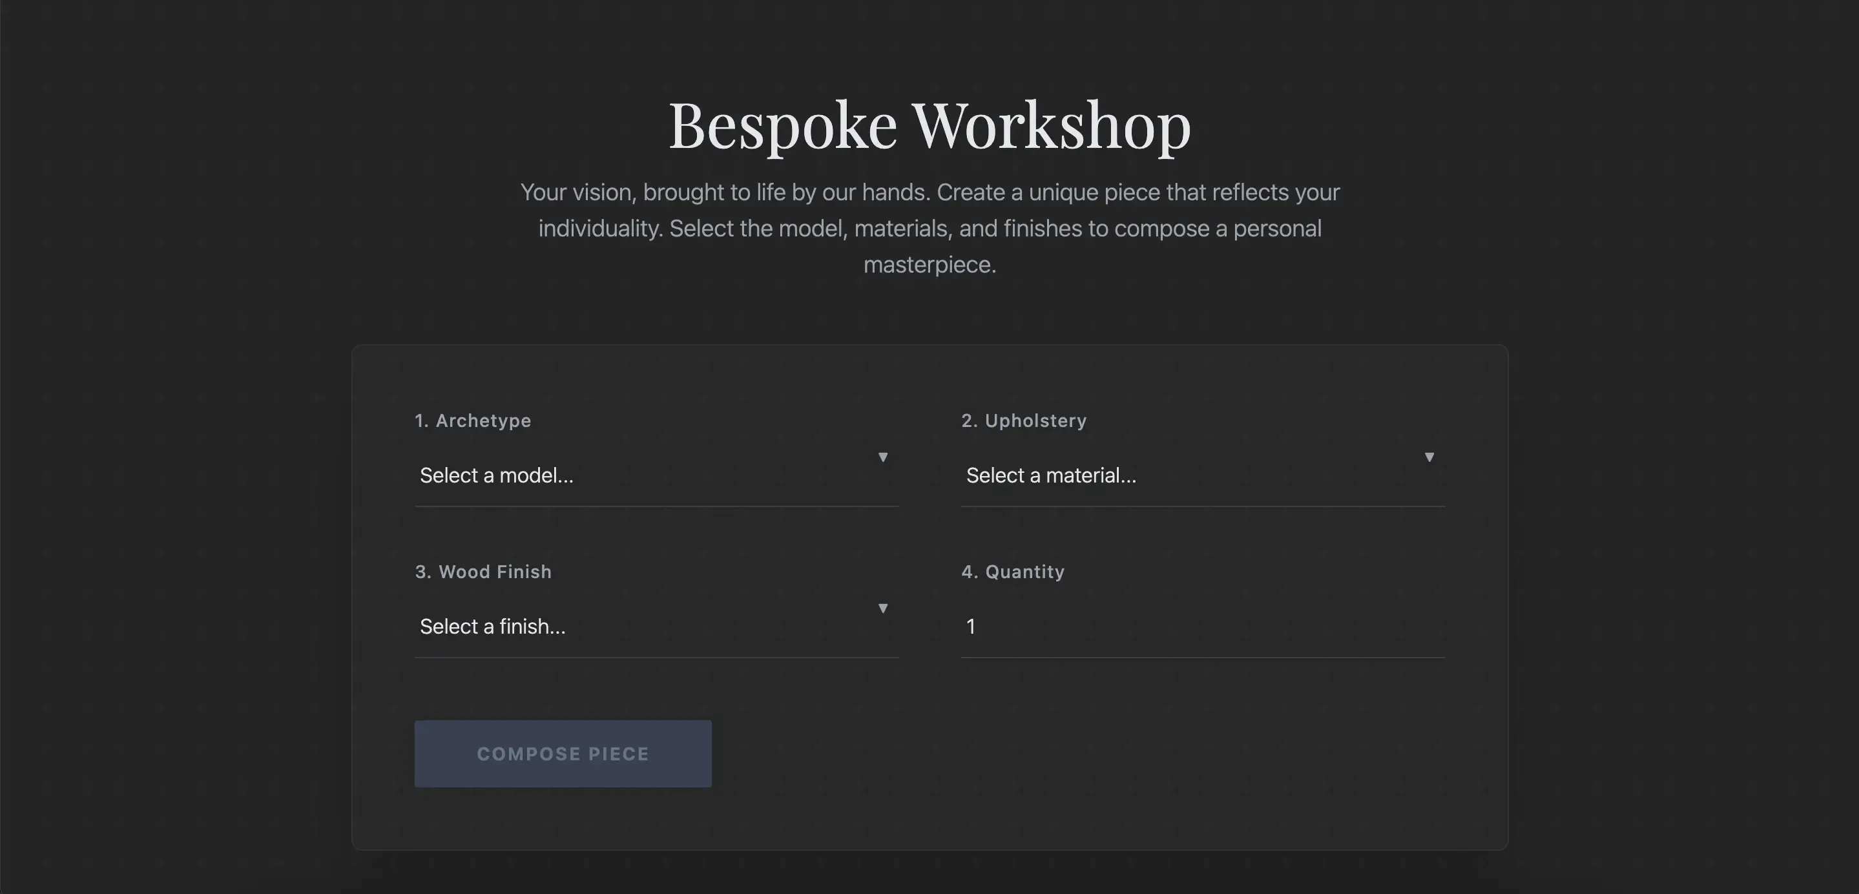The width and height of the screenshot is (1859, 894).
Task: Click the '3. Wood Finish' field label
Action: pos(483,572)
